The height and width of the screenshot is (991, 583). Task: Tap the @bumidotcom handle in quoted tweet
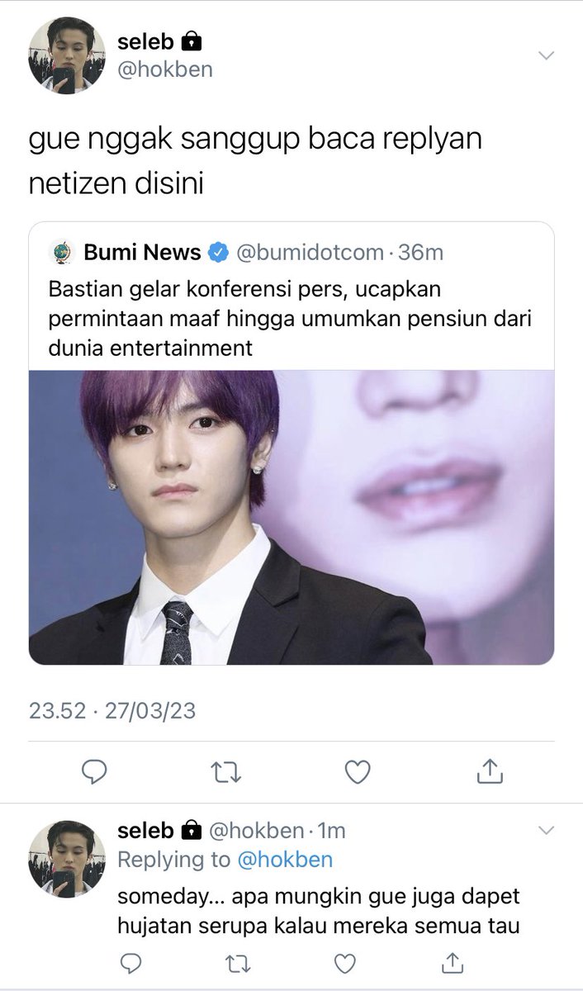(310, 253)
